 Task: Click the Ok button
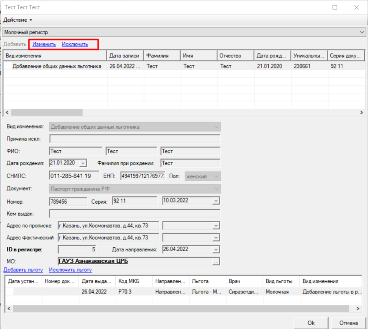click(311, 323)
